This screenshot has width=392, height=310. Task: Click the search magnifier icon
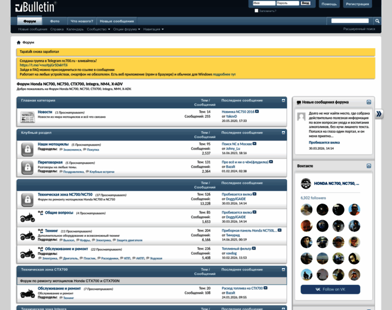click(x=377, y=21)
